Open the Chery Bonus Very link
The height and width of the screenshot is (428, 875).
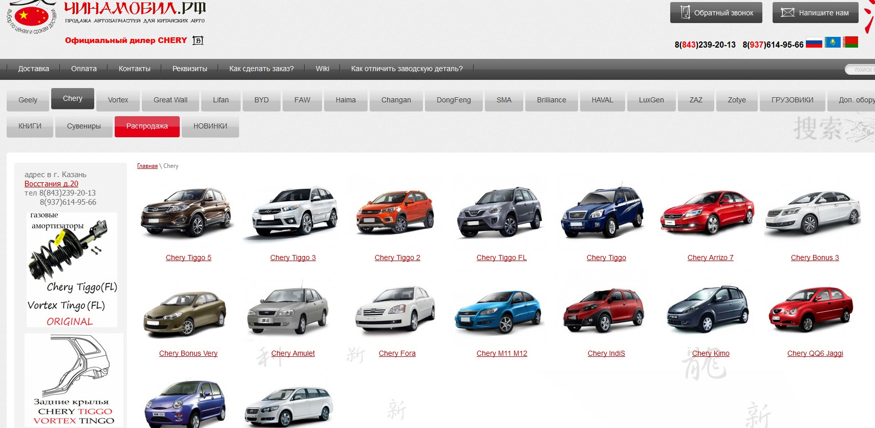pyautogui.click(x=188, y=353)
